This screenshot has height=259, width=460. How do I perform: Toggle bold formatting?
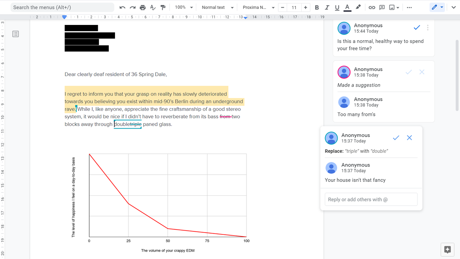point(316,7)
